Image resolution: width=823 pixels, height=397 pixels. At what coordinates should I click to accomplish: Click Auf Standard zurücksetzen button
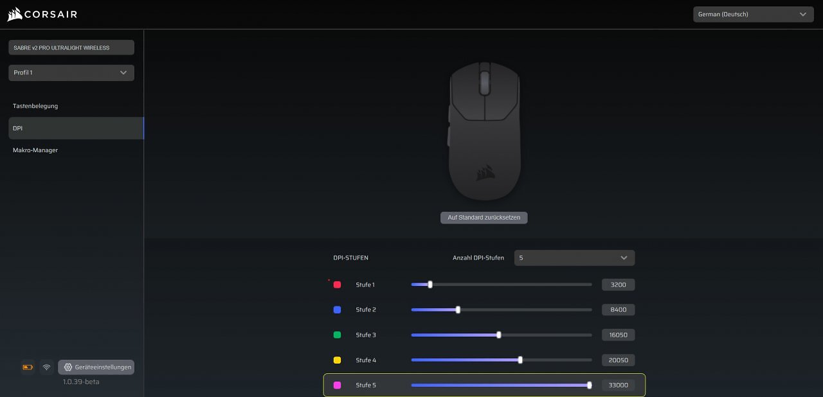[x=484, y=218]
